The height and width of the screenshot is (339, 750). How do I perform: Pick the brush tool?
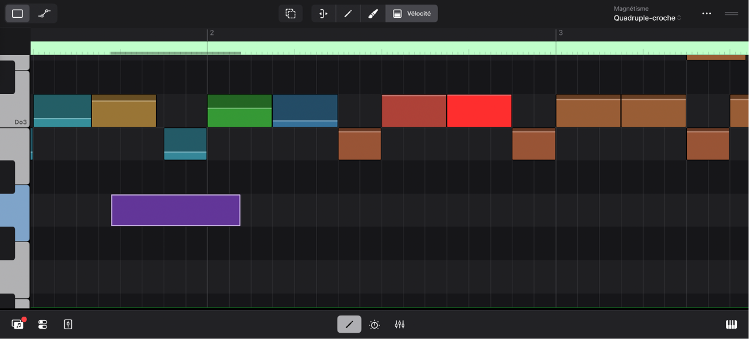point(373,14)
